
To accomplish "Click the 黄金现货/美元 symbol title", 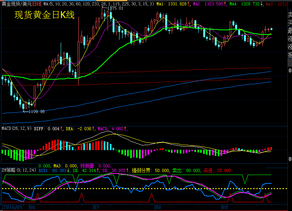I will point(17,4).
